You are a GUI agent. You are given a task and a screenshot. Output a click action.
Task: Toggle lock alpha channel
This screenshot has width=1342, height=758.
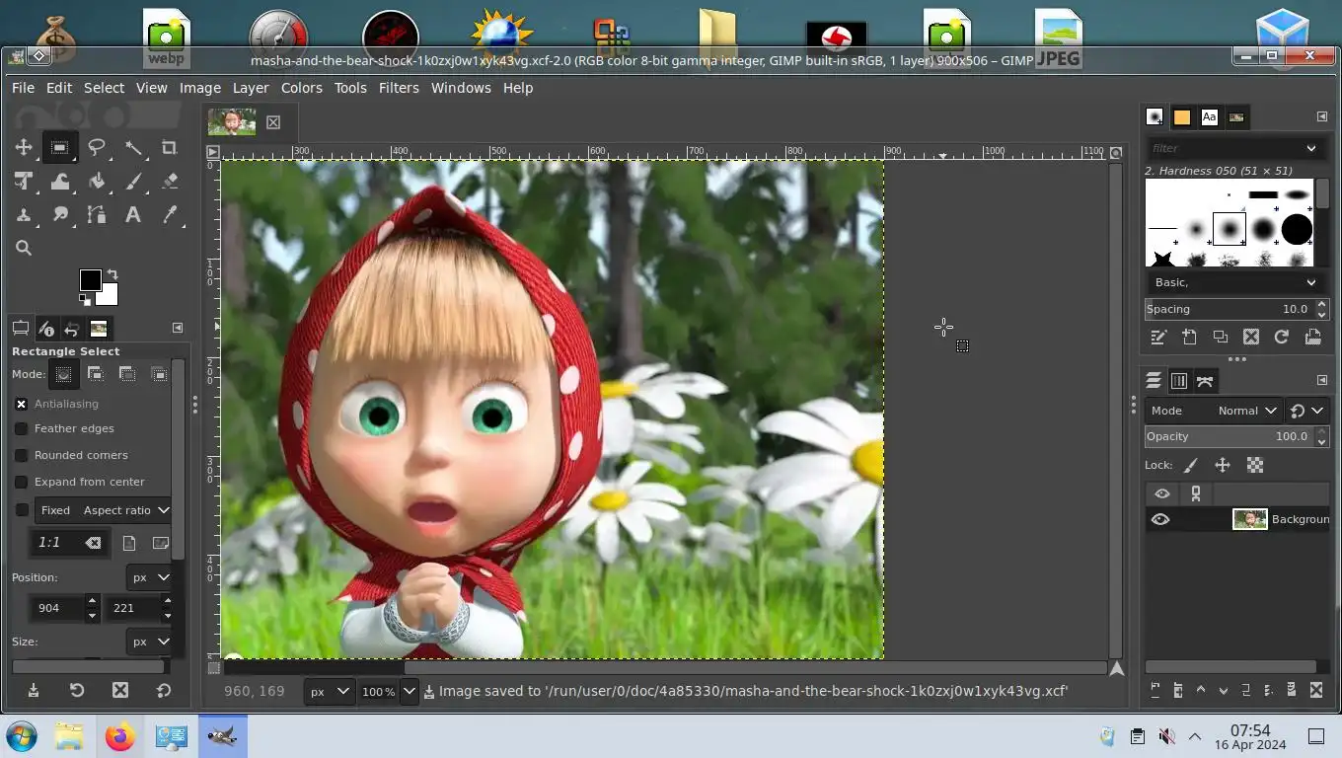tap(1255, 465)
